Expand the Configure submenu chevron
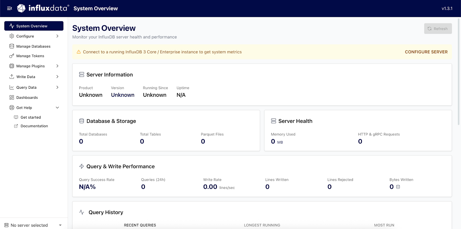Image resolution: width=461 pixels, height=229 pixels. point(57,36)
